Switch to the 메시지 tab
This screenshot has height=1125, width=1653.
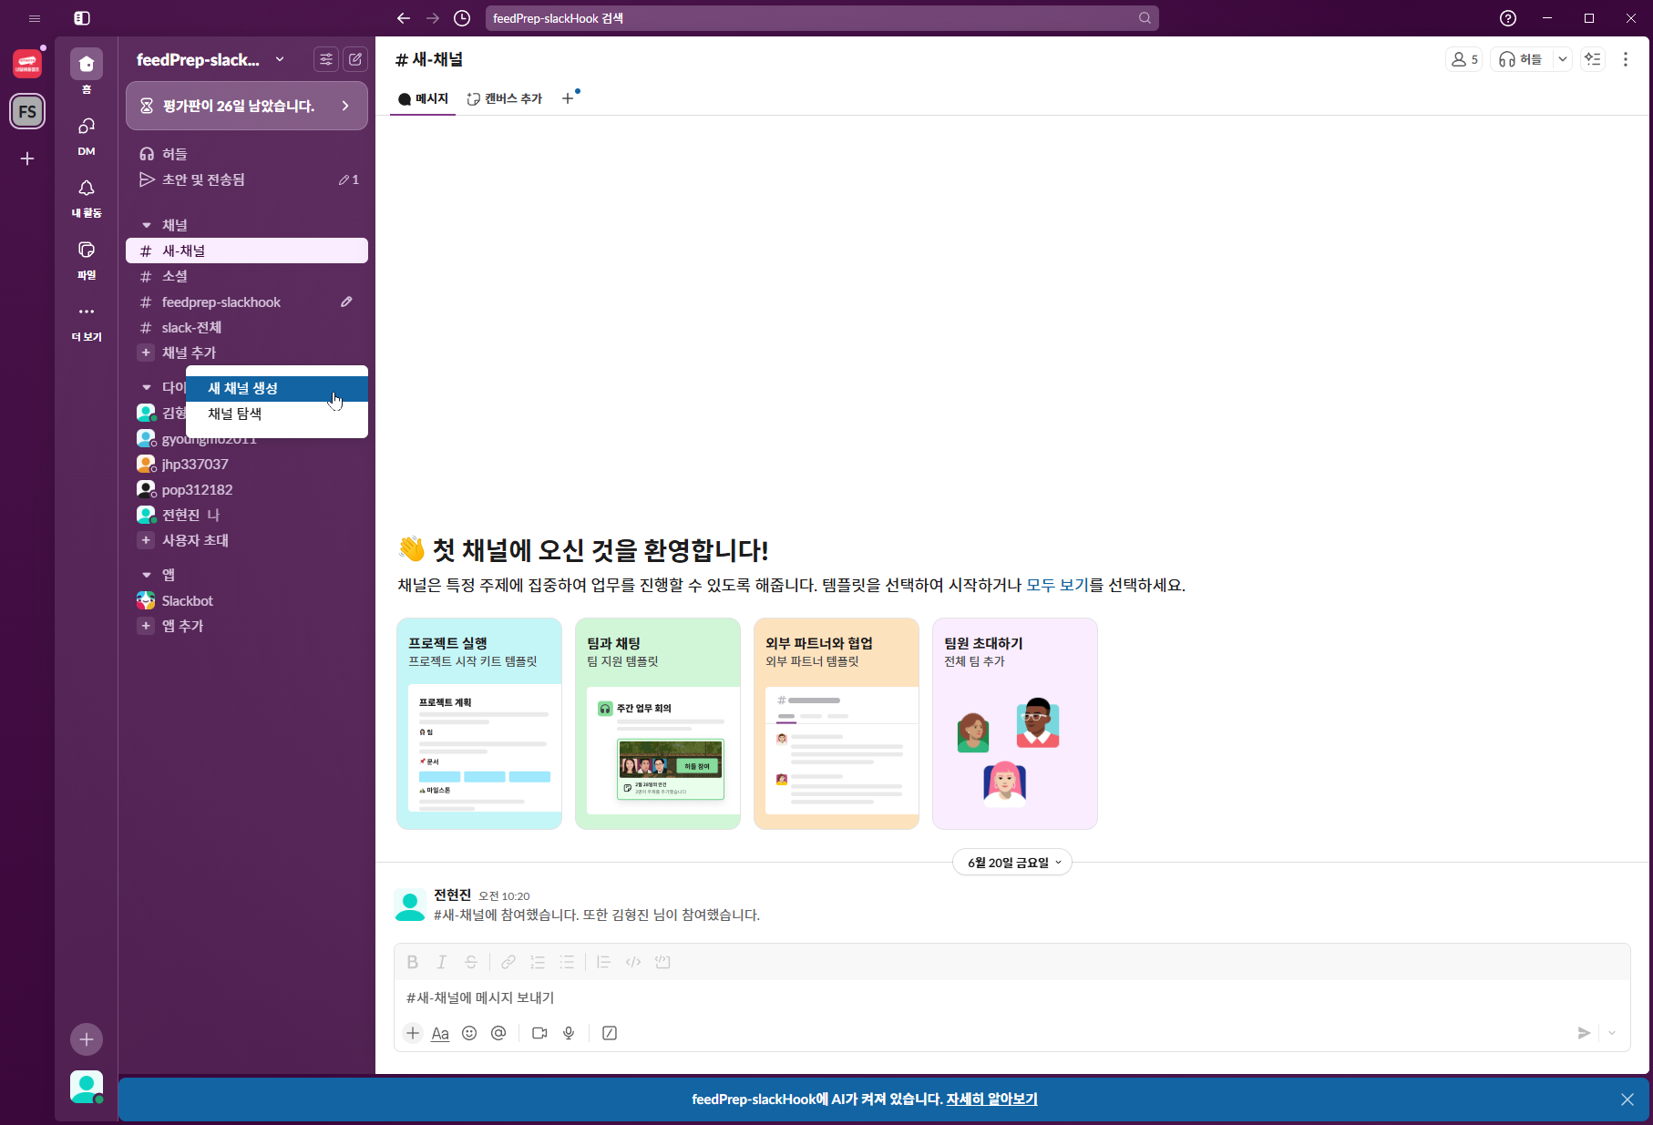pyautogui.click(x=424, y=98)
